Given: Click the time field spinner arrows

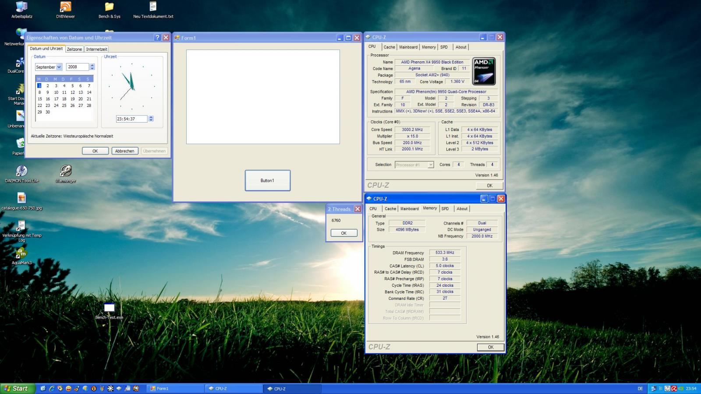Looking at the screenshot, I should pos(151,119).
